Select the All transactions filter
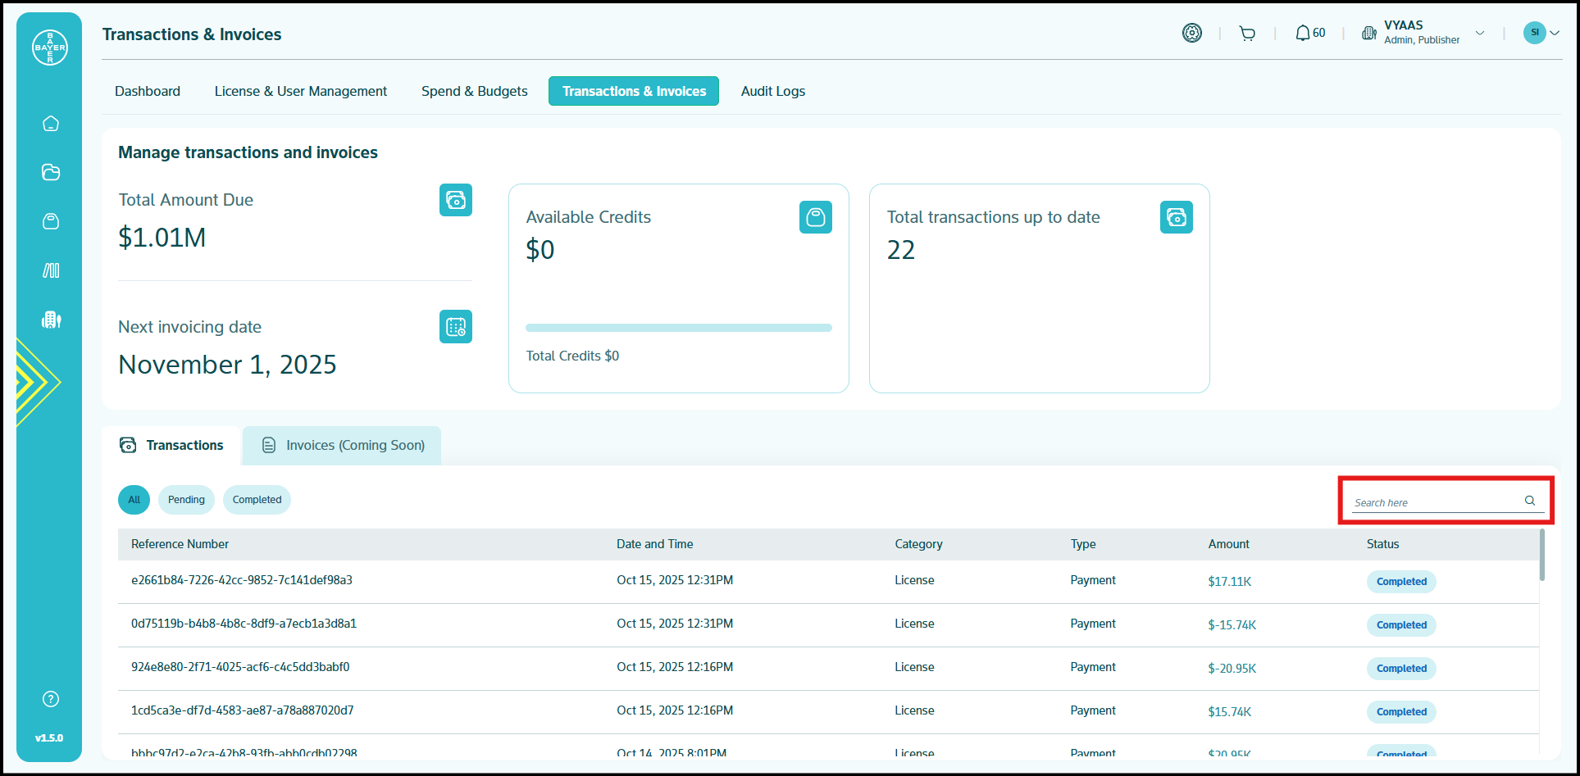Viewport: 1580px width, 776px height. pos(134,500)
